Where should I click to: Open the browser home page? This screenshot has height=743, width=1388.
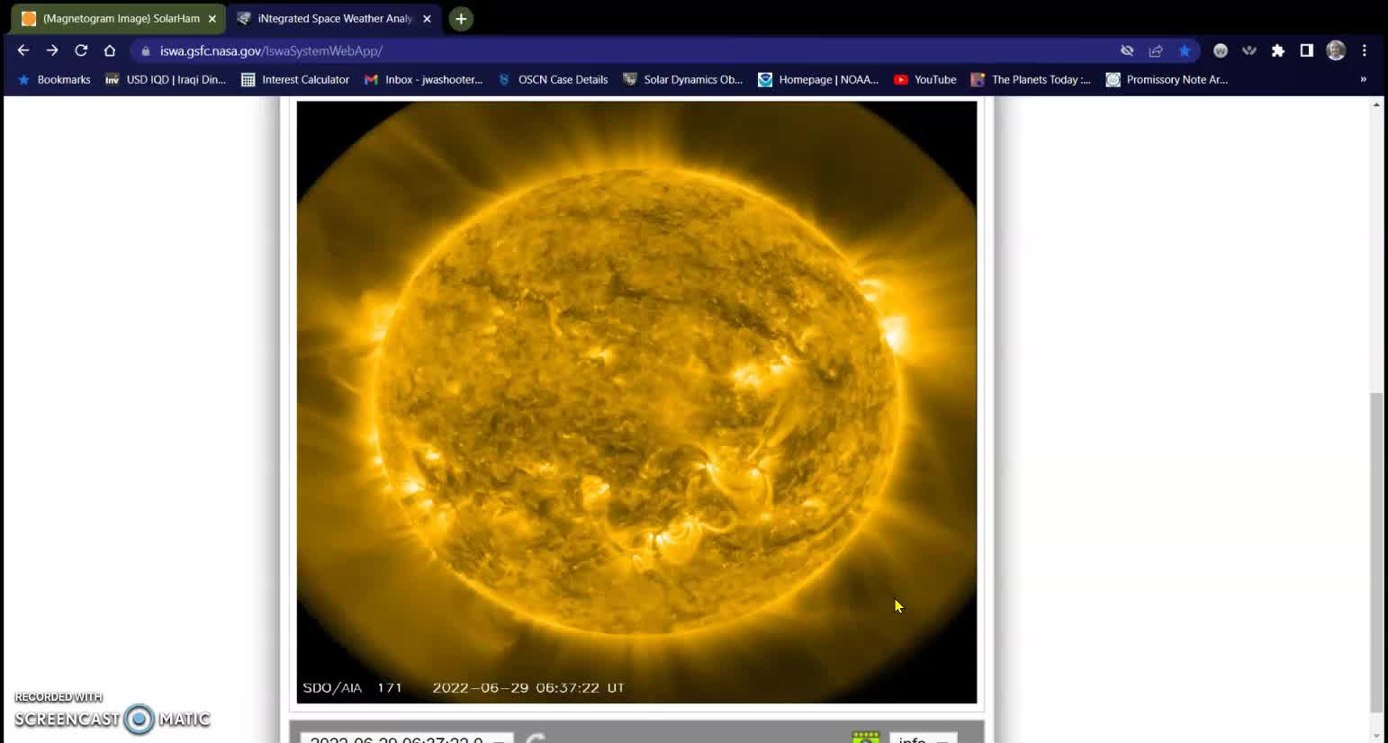click(x=110, y=50)
